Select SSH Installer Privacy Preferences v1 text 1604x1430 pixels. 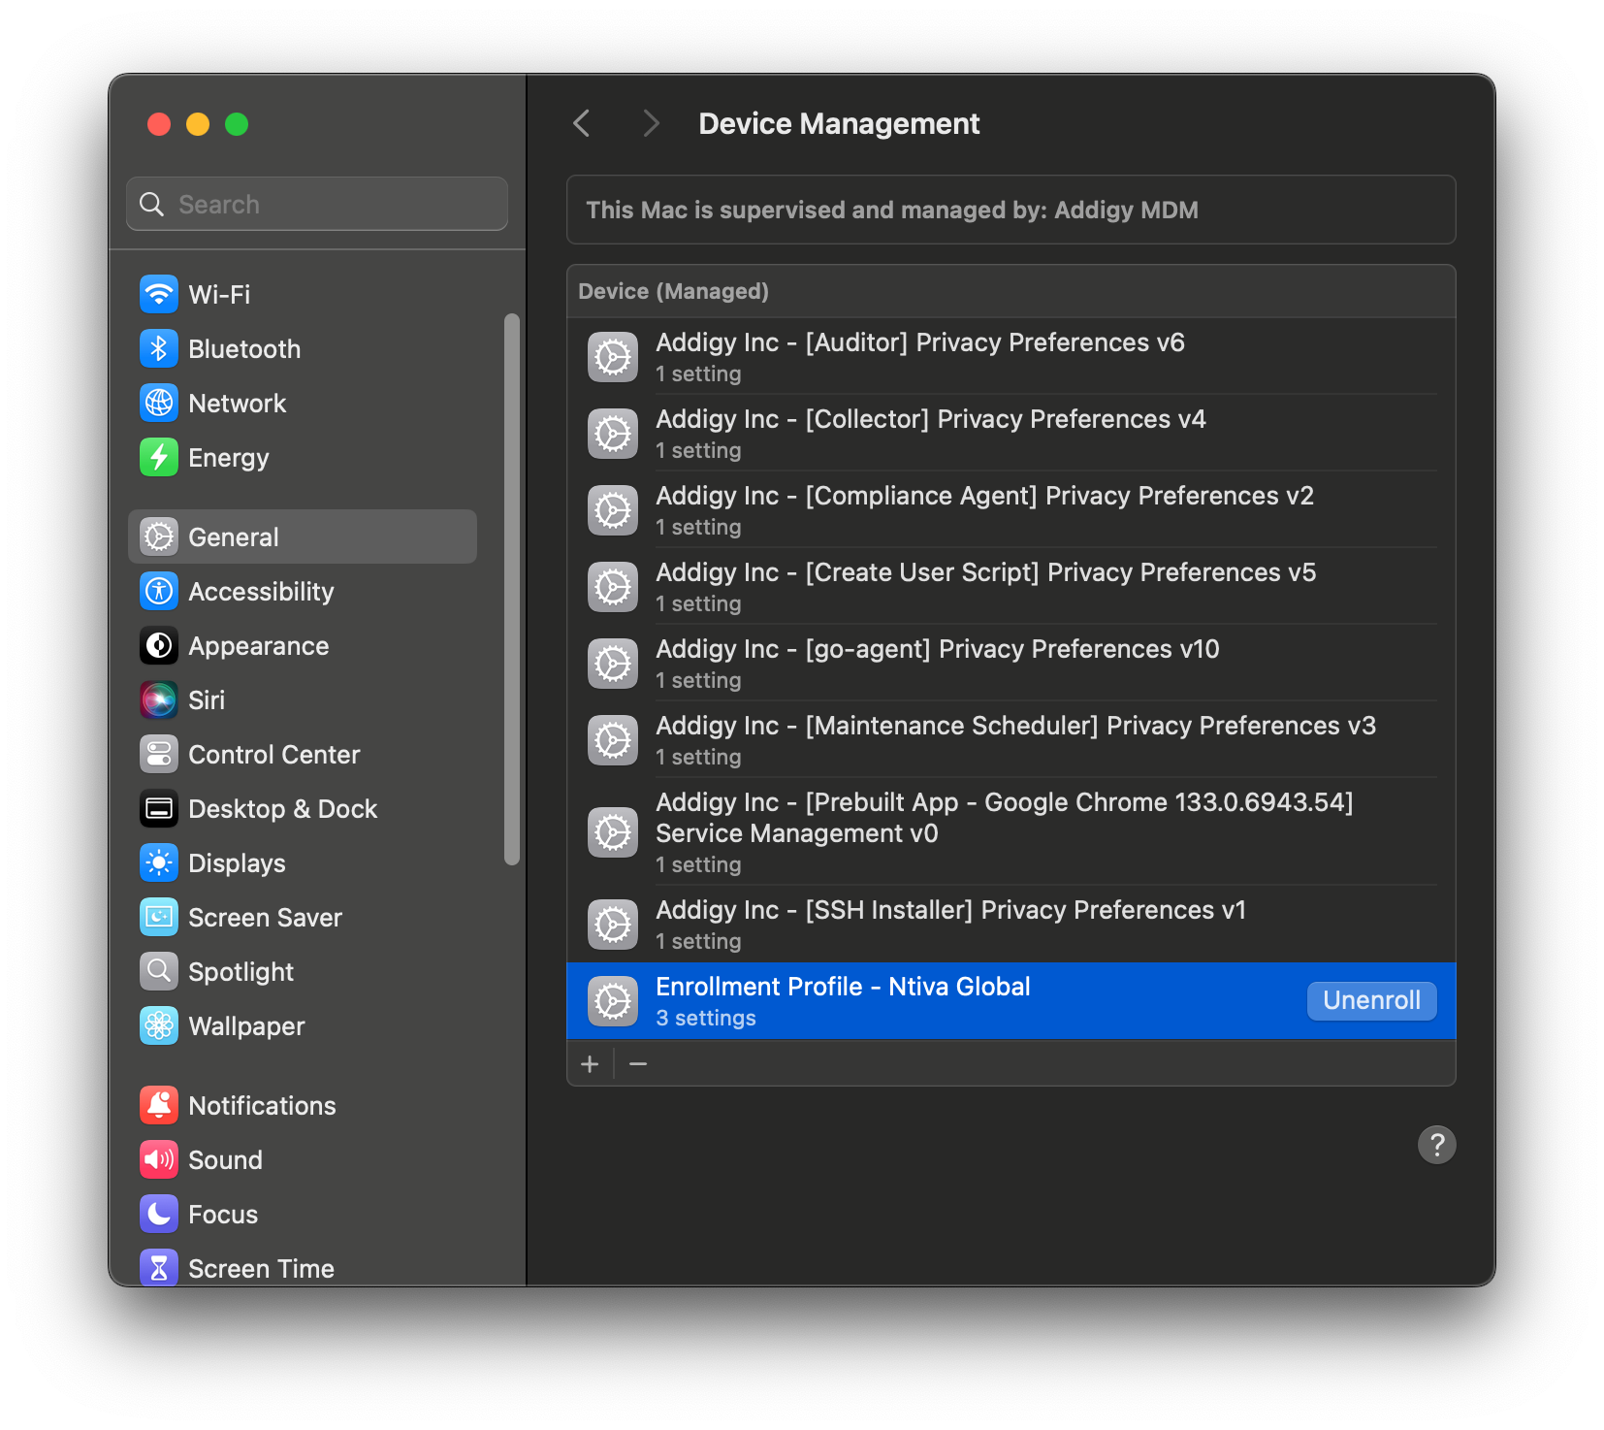(x=950, y=910)
